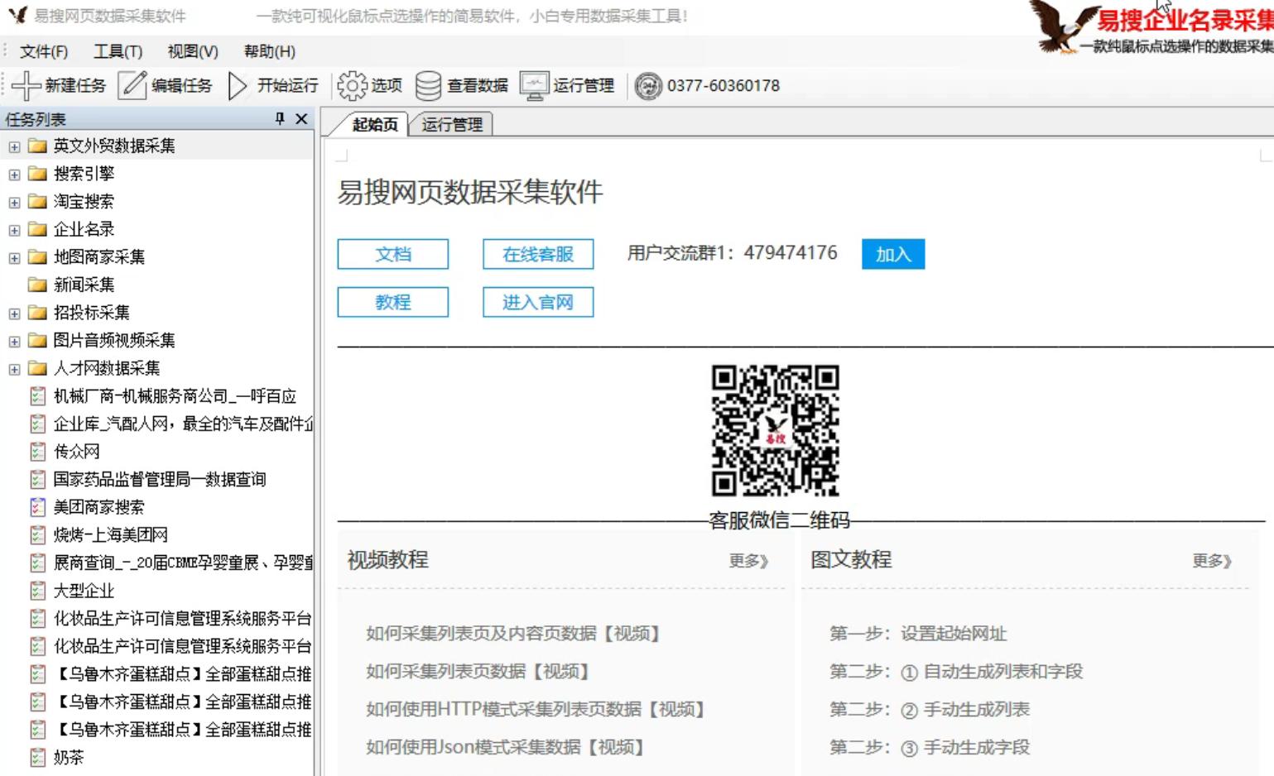Open the 如何采集列表页数据【视频】 tutorial link
Image resolution: width=1274 pixels, height=776 pixels.
click(x=478, y=671)
